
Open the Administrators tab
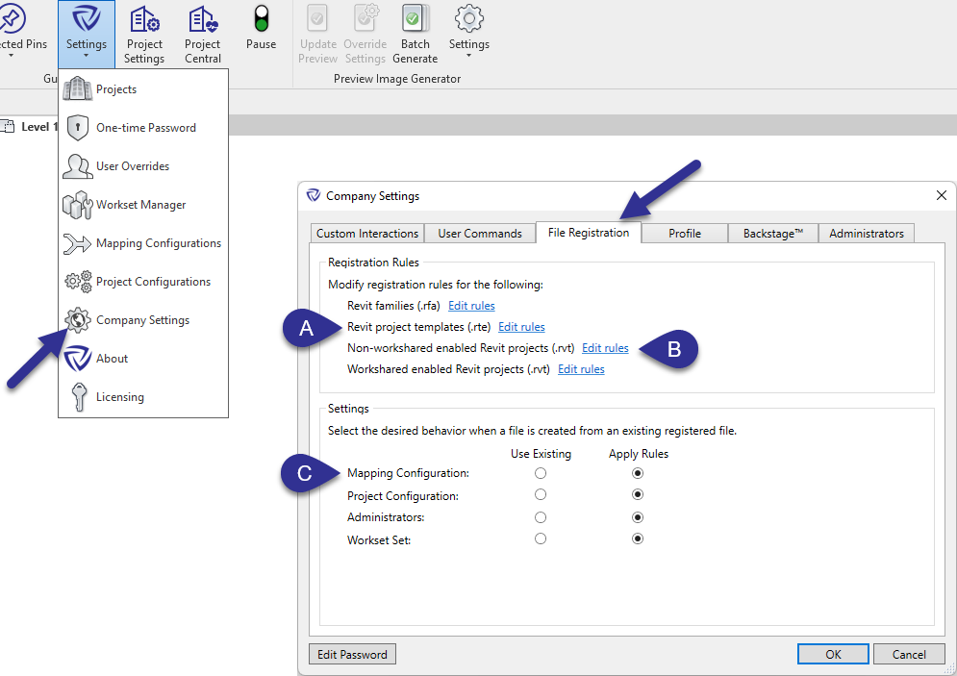pos(866,234)
